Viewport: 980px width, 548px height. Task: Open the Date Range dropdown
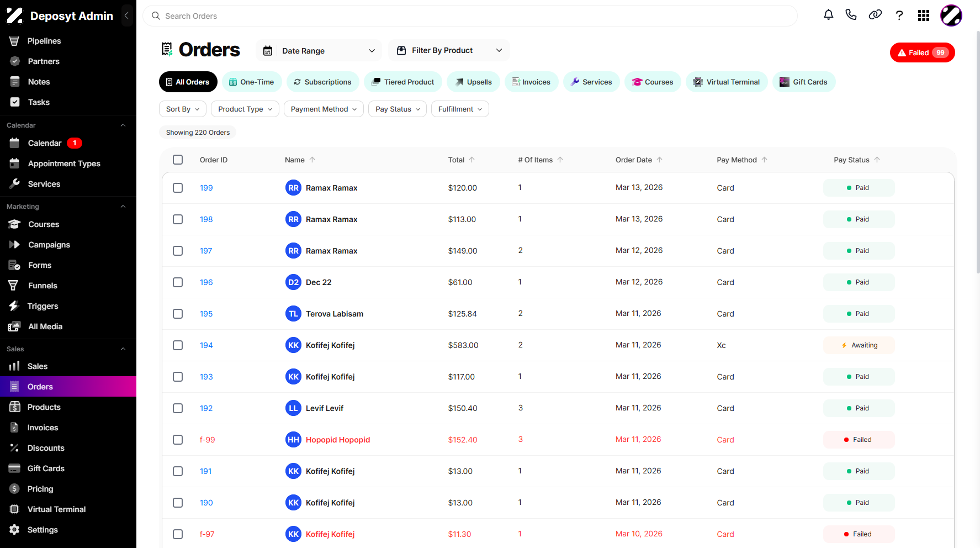click(319, 51)
